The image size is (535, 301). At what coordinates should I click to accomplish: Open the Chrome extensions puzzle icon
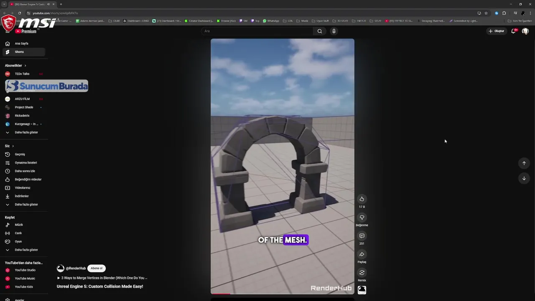tap(504, 13)
